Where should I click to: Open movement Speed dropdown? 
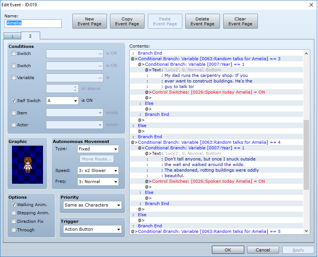click(98, 170)
